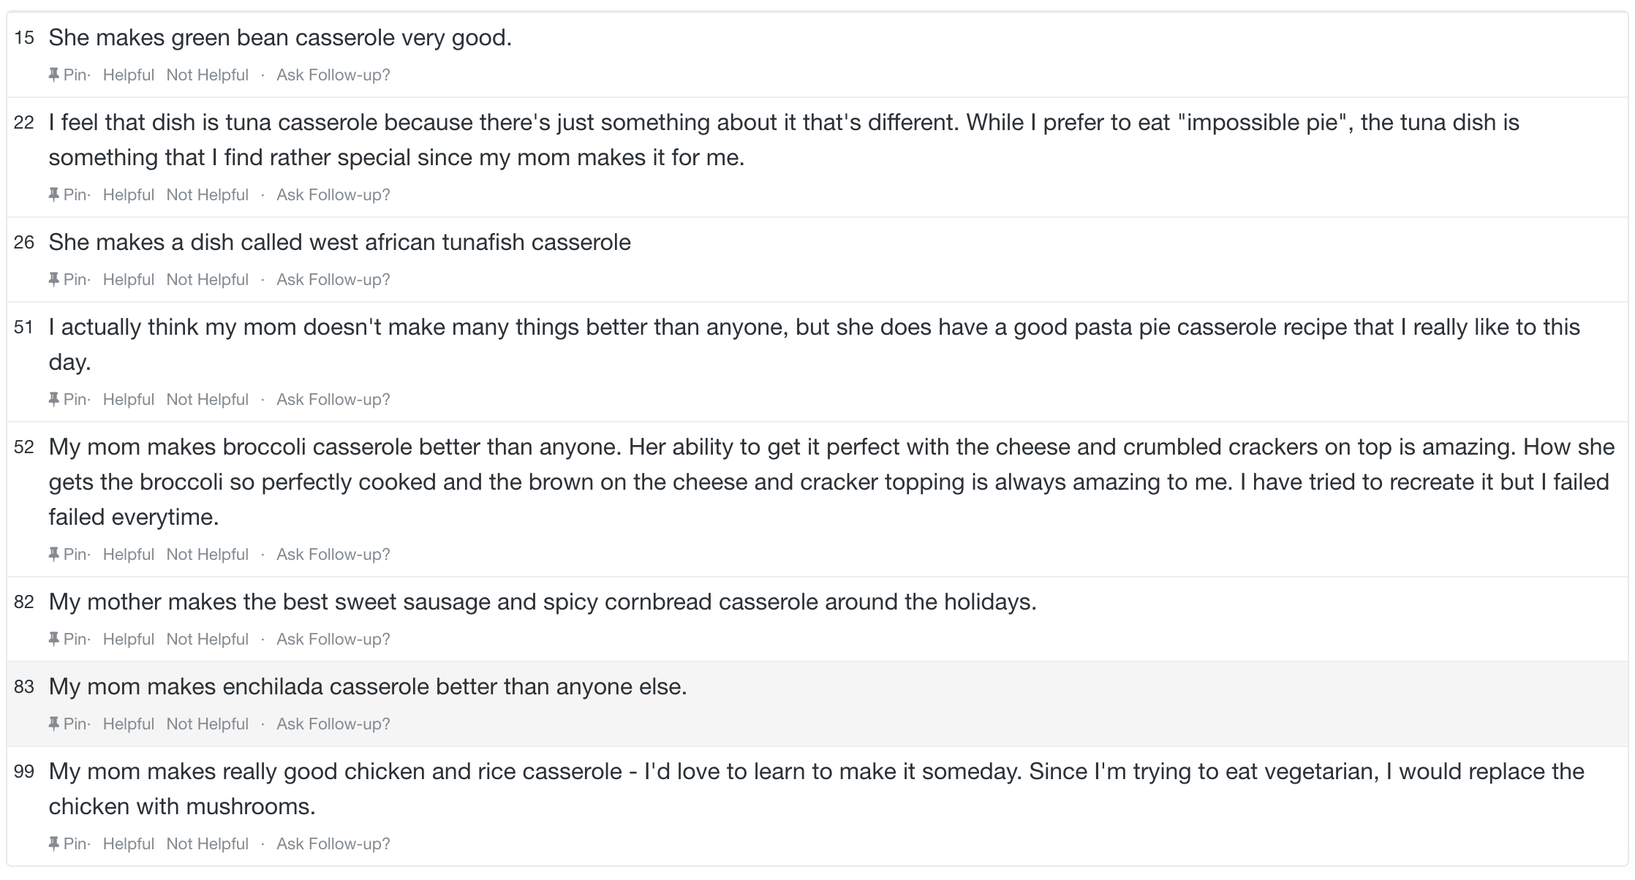1635x880 pixels.
Task: Mark response 22 as Not Helpful
Action: coord(207,194)
